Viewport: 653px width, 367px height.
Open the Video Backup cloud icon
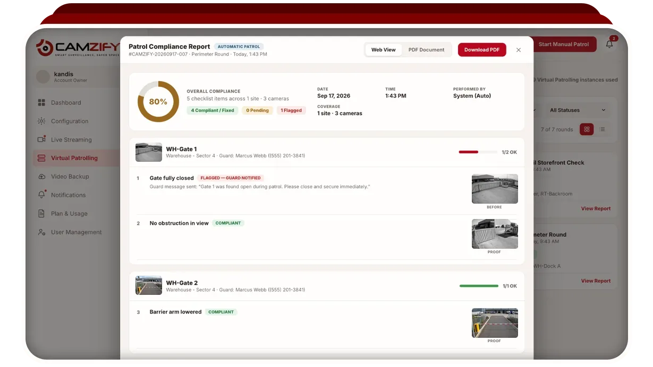click(x=41, y=177)
